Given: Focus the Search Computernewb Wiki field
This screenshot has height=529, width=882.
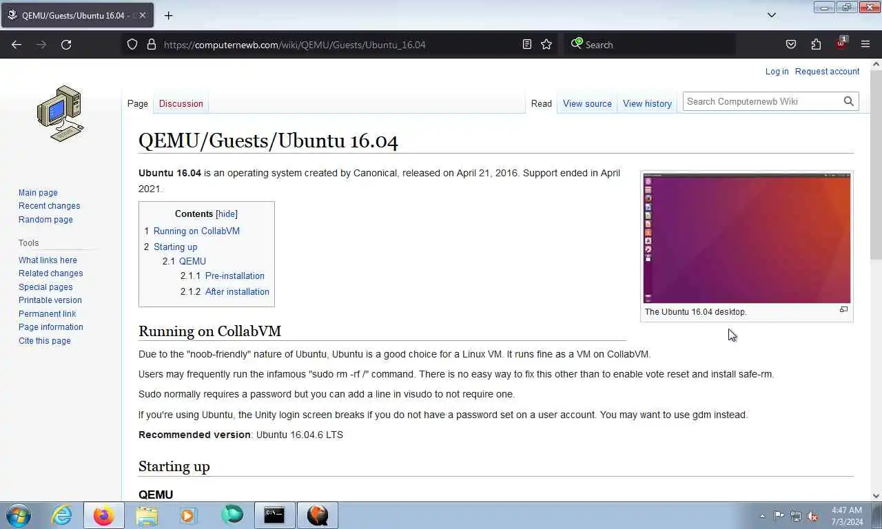Looking at the screenshot, I should pos(762,101).
